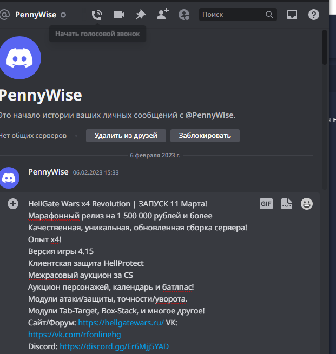336x354 pixels.
Task: Open the attachment plus button
Action: (x=13, y=204)
